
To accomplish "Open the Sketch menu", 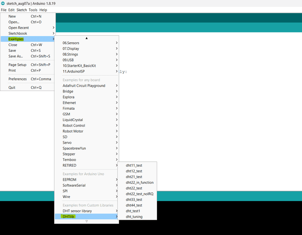I will (22, 10).
